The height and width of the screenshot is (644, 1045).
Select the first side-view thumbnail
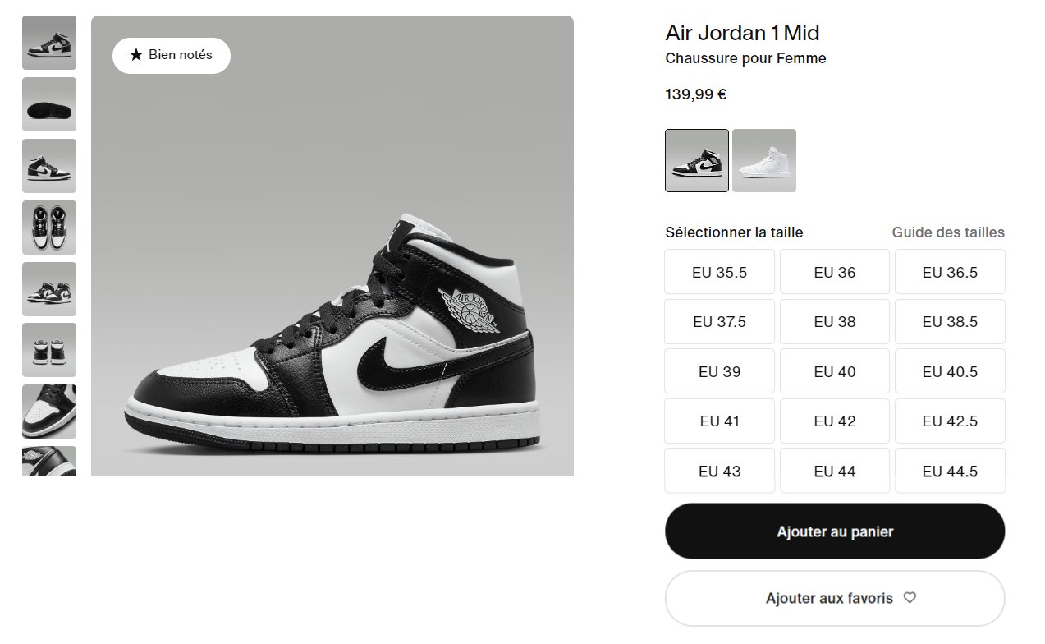pyautogui.click(x=49, y=43)
